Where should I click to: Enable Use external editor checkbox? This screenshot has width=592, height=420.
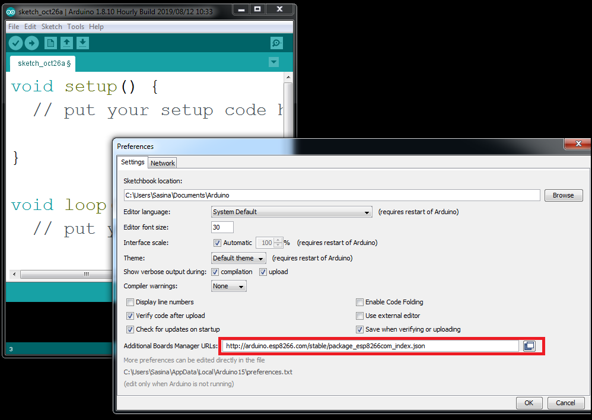360,316
